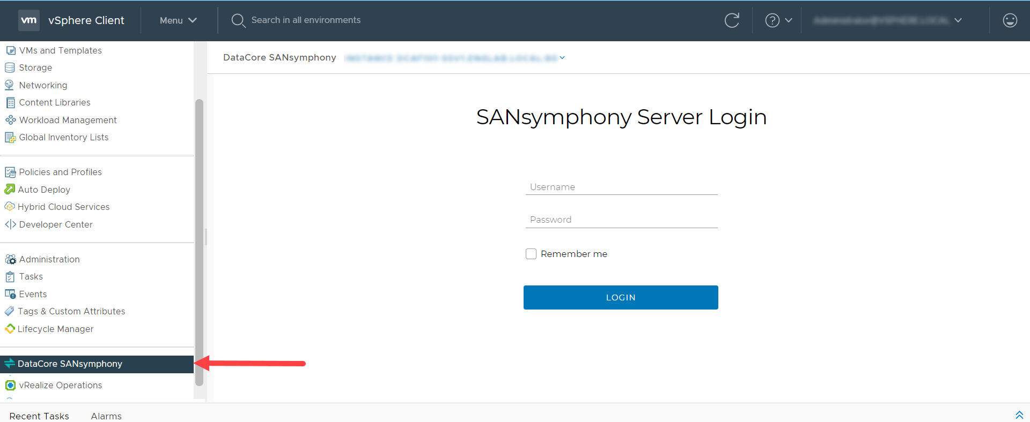
Task: Switch to the Recent Tasks tab
Action: (39, 416)
